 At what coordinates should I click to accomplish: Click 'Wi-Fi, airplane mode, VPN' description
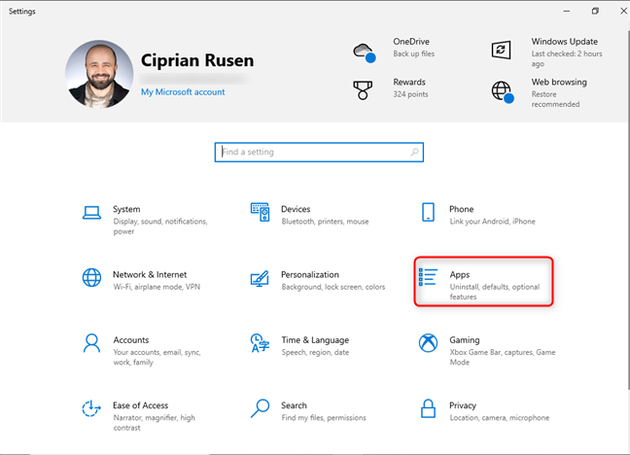[x=157, y=287]
